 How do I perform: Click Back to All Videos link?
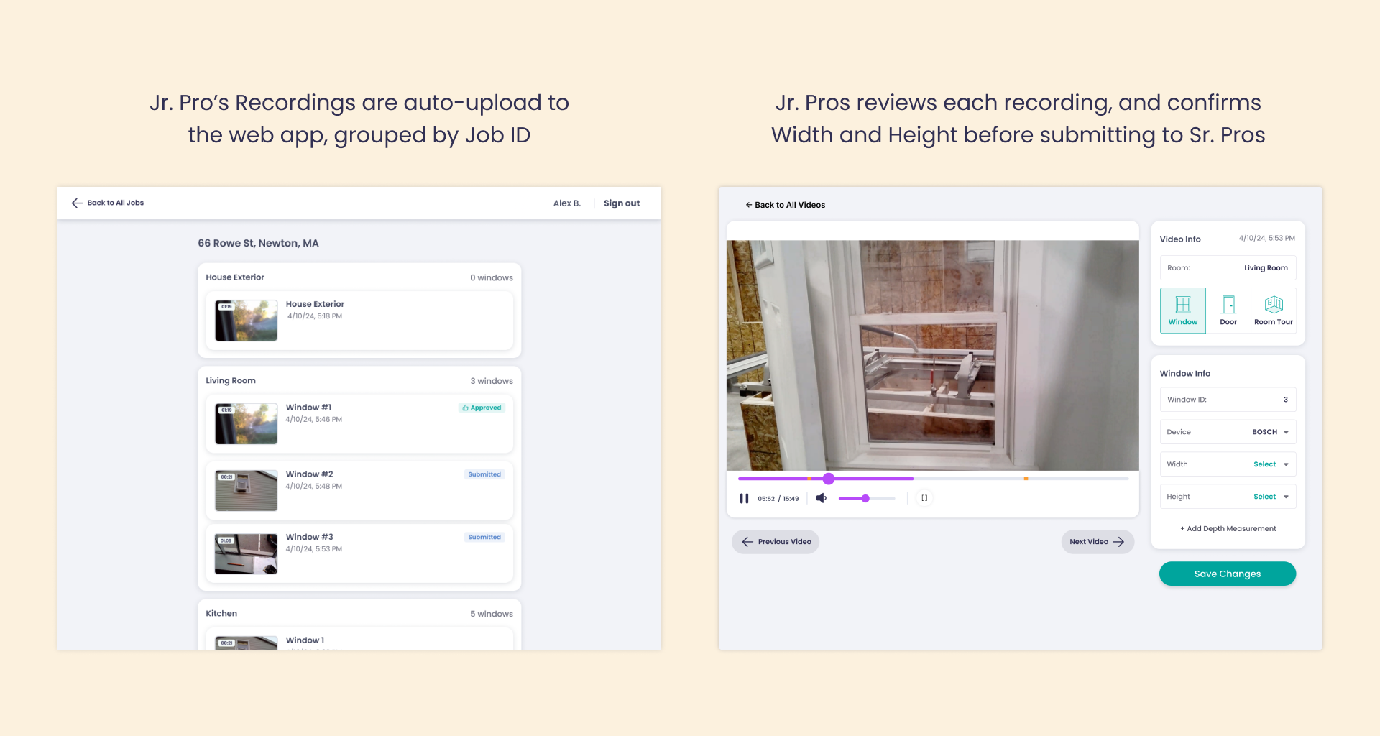click(x=785, y=205)
